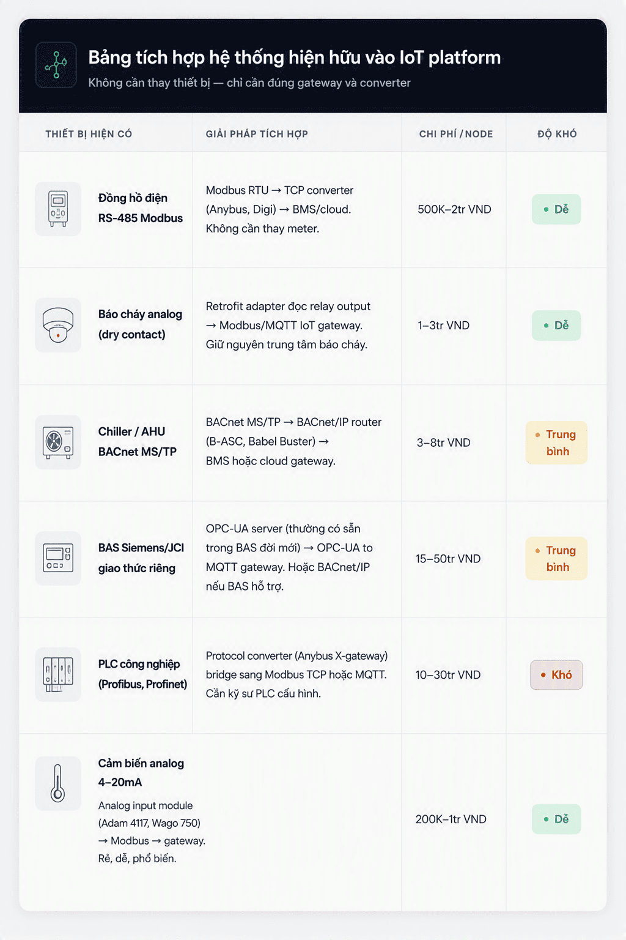Click the 500K–2tr VND cost cell
Screen dimensions: 626x940
point(454,209)
